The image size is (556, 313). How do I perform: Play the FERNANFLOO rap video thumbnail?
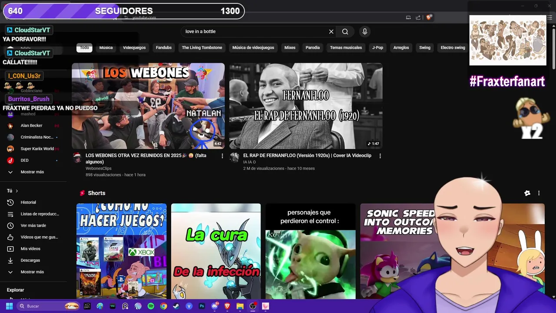tap(306, 106)
